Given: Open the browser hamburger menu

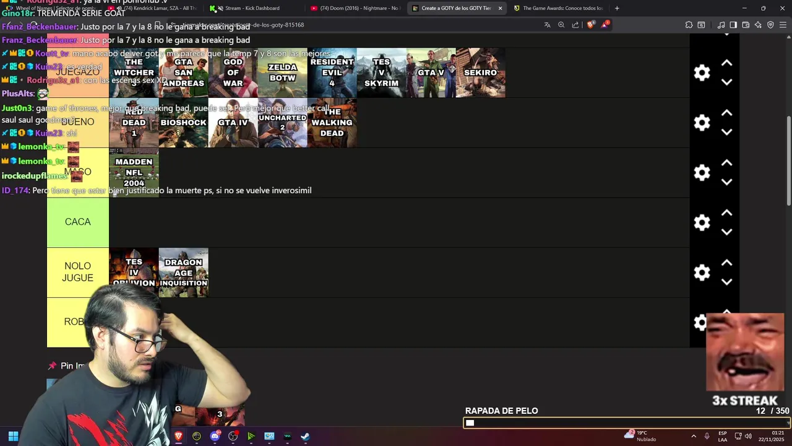Looking at the screenshot, I should coord(783,25).
